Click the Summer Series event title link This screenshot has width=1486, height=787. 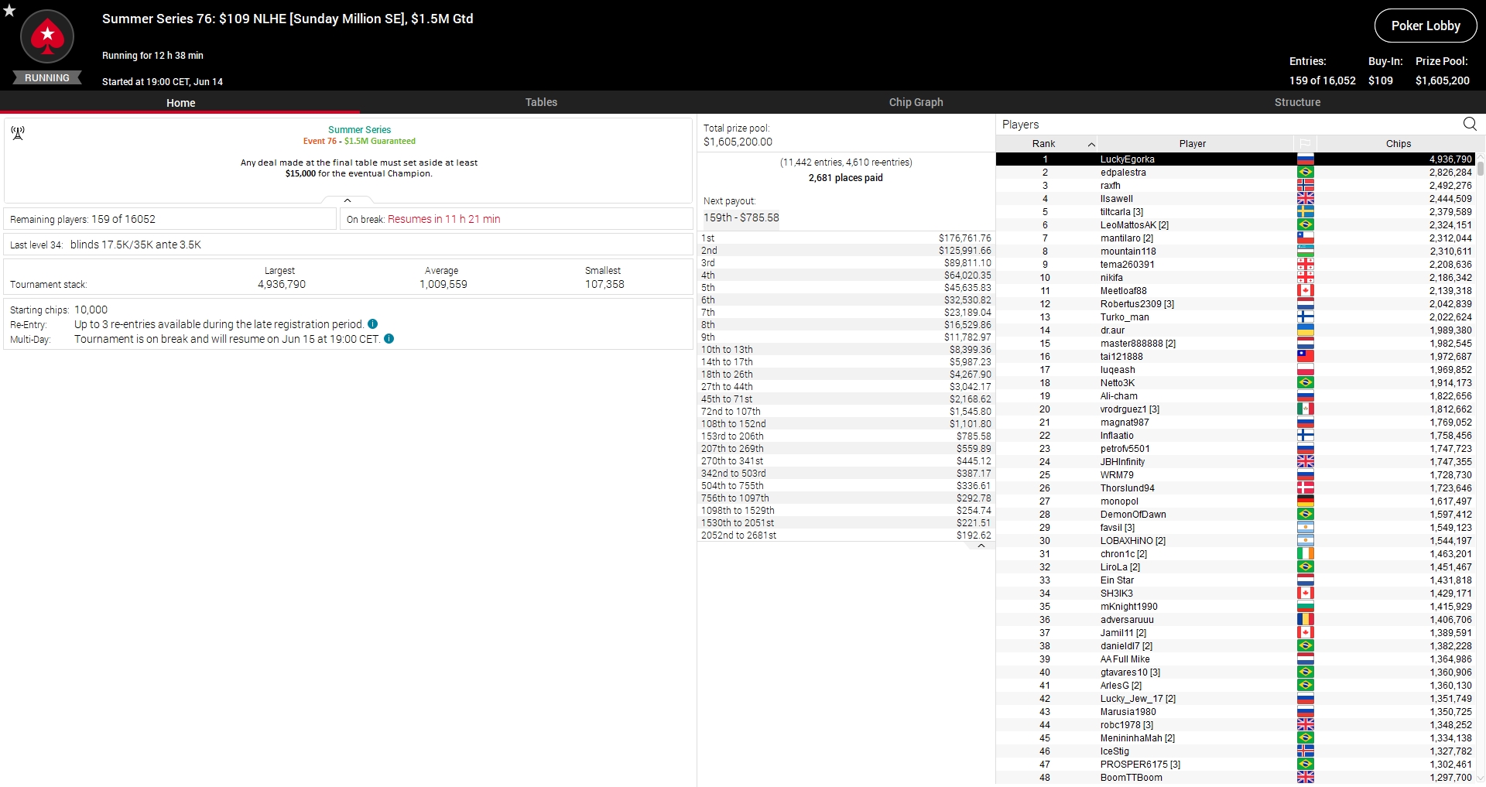(359, 130)
